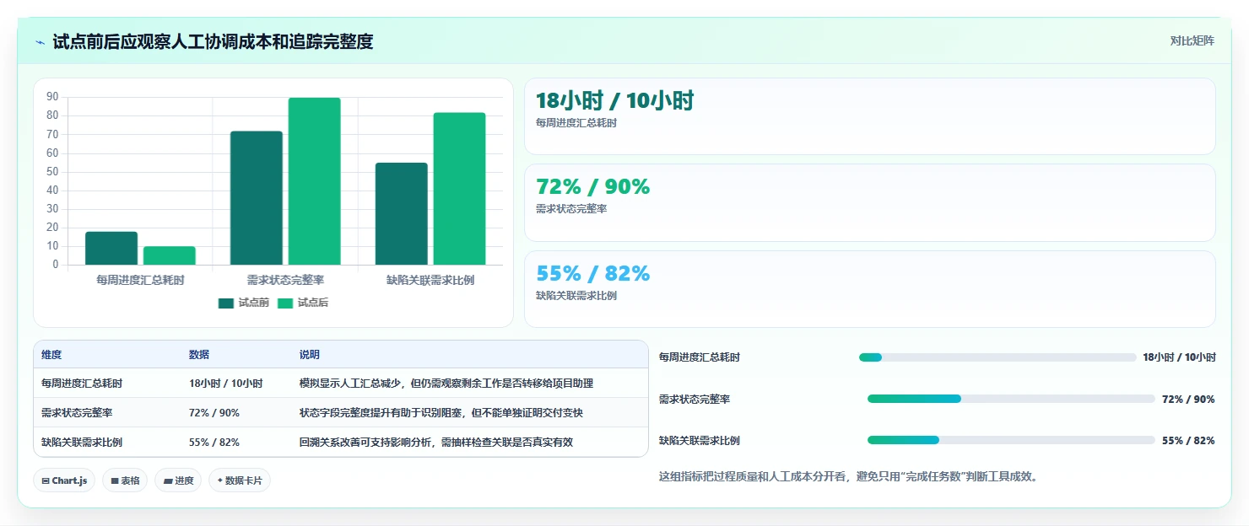Screen dimensions: 1249x526
Task: Click the 需求状态完整率 x-axis label under chart
Action: tap(285, 280)
